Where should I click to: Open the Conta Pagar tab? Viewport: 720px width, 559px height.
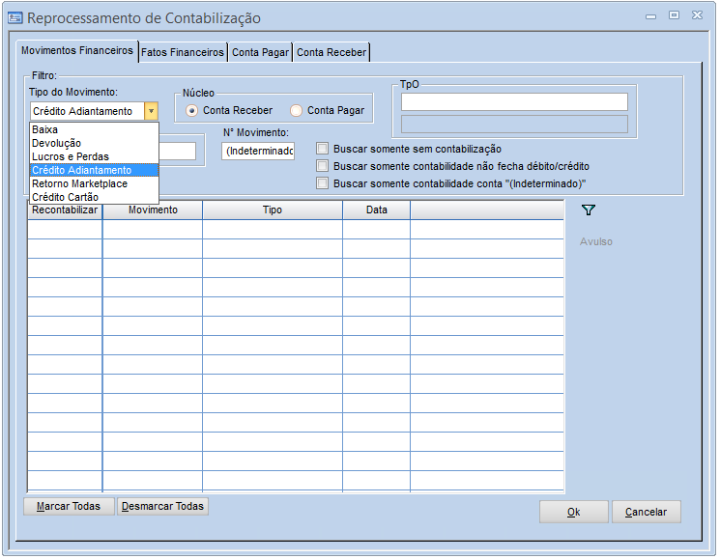pyautogui.click(x=260, y=52)
